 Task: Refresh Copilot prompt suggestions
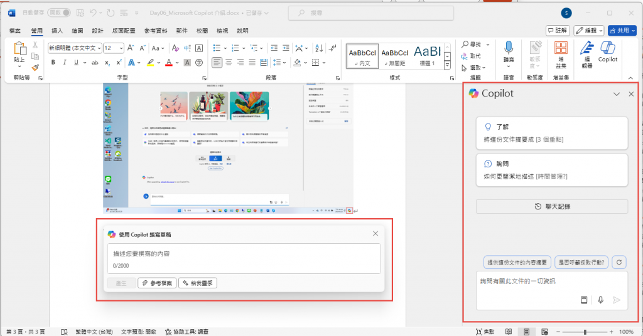click(619, 262)
